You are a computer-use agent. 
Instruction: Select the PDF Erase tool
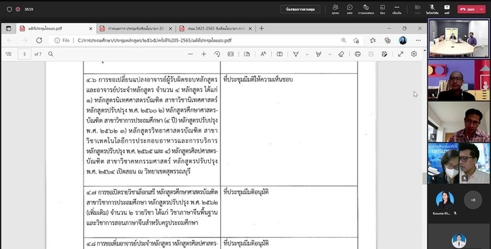[x=341, y=54]
